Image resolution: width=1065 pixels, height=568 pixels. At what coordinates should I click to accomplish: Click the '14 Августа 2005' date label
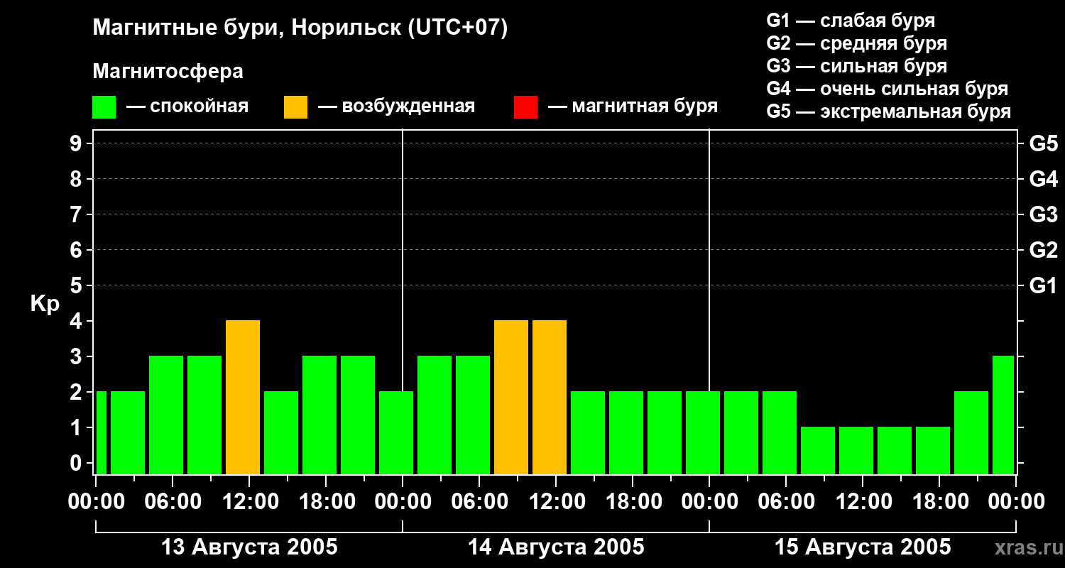pos(556,547)
